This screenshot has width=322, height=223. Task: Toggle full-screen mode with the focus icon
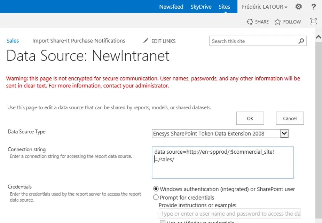click(x=313, y=21)
